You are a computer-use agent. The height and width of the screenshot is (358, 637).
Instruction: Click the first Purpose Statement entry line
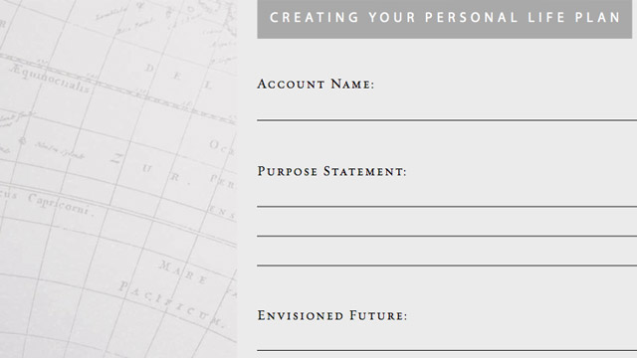point(447,207)
